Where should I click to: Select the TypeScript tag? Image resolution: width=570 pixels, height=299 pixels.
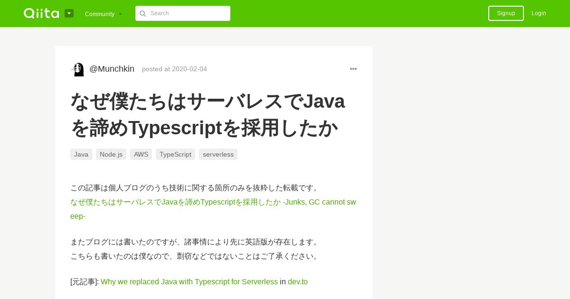point(175,154)
